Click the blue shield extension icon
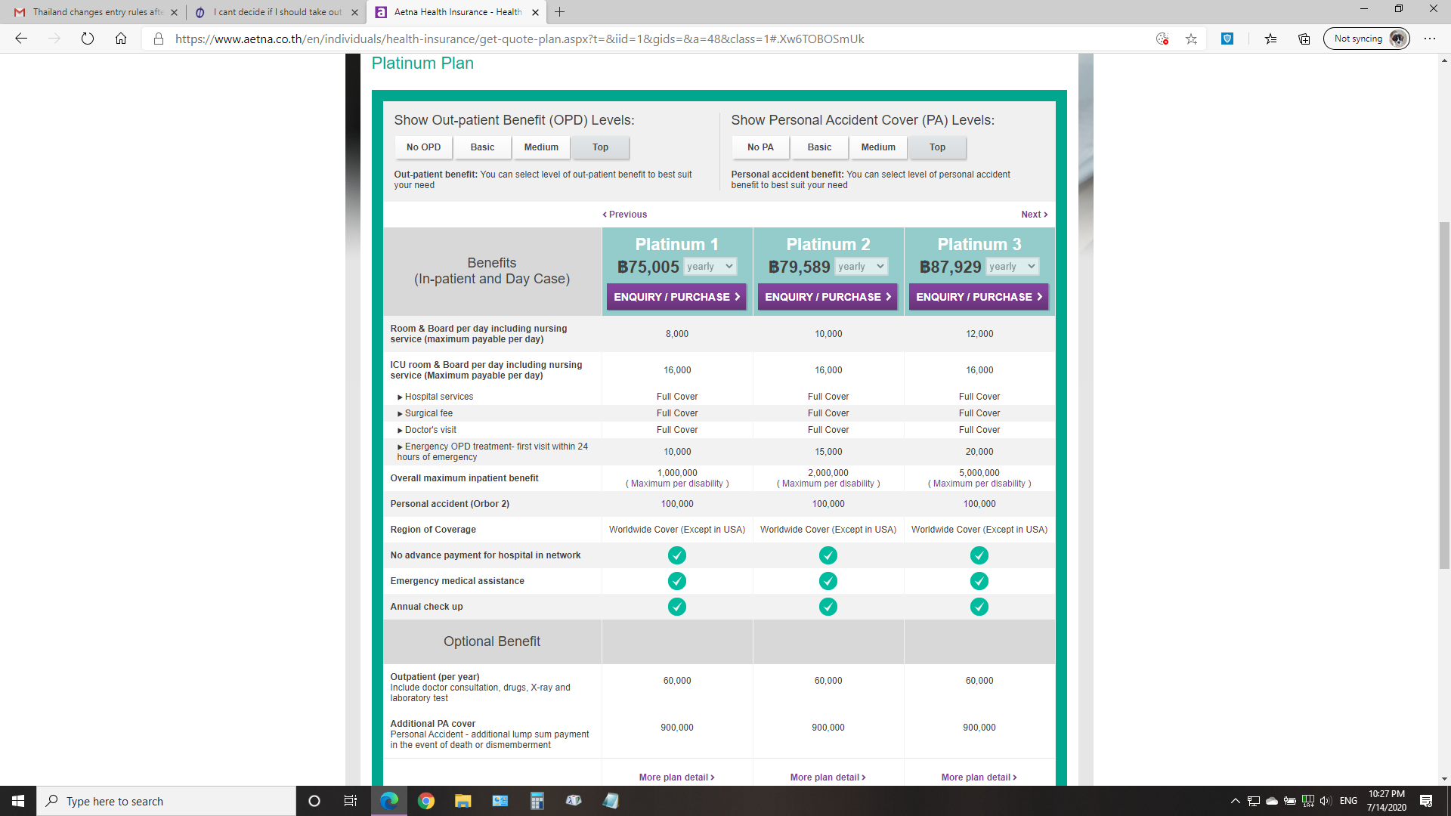This screenshot has width=1451, height=816. click(1227, 39)
